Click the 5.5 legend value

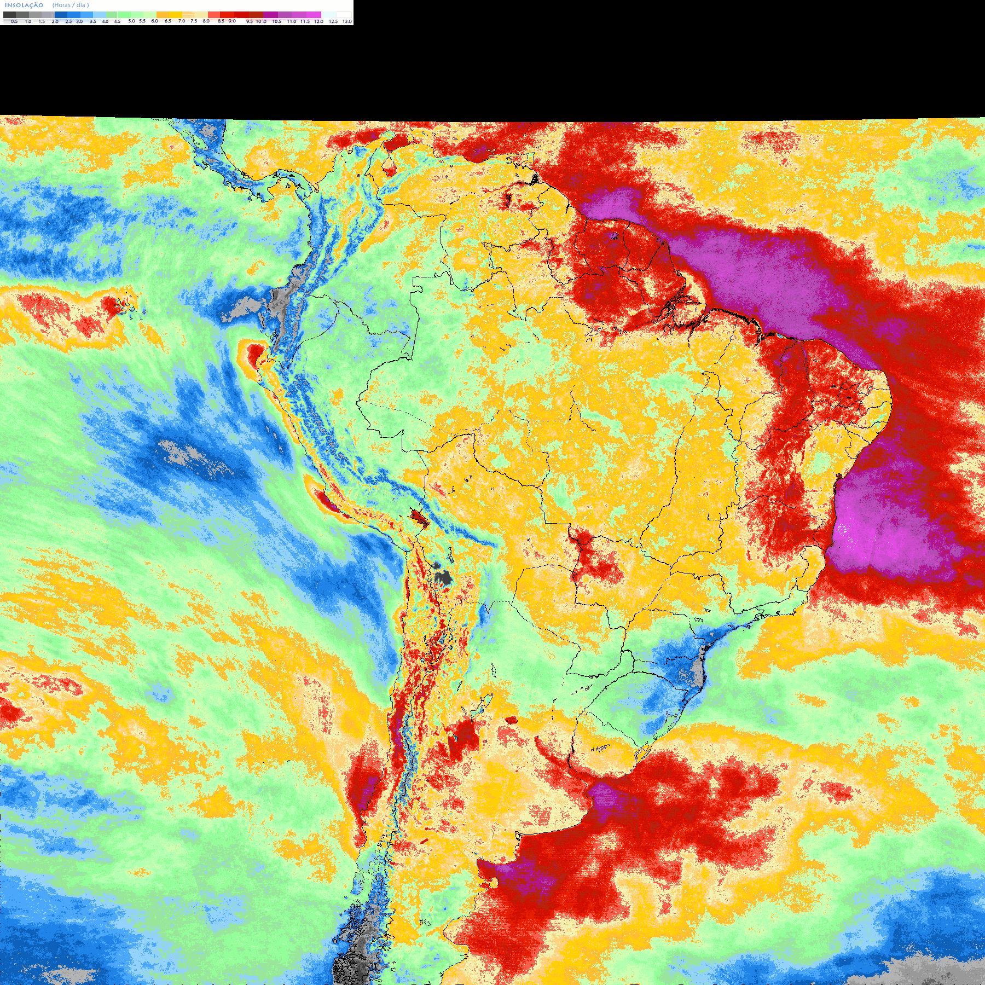point(142,21)
